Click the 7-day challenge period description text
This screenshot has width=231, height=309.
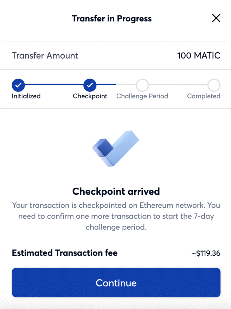click(x=116, y=216)
